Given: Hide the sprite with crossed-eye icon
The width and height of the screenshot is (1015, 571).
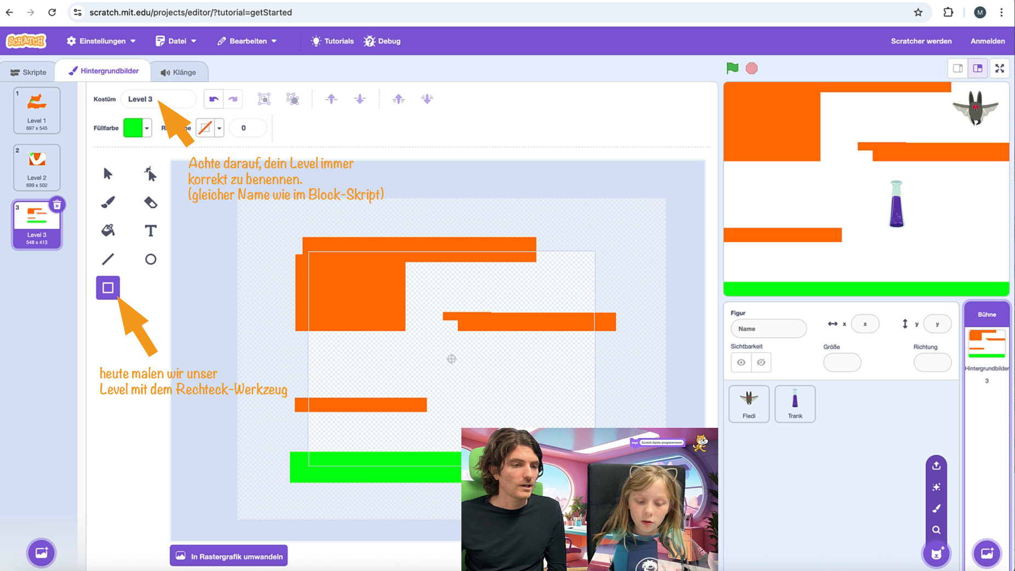Looking at the screenshot, I should point(761,362).
